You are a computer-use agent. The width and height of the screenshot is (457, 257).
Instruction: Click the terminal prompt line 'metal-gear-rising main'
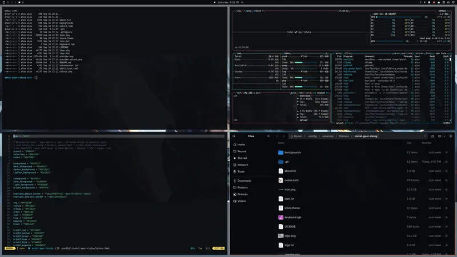(19, 78)
